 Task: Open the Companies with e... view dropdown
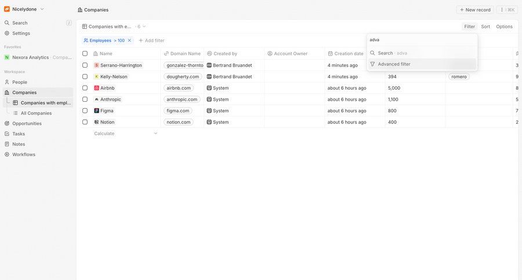tap(114, 26)
